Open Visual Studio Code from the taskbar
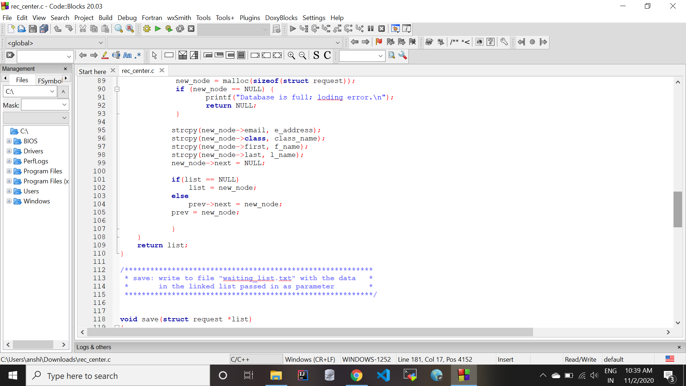This screenshot has width=686, height=386. click(383, 375)
